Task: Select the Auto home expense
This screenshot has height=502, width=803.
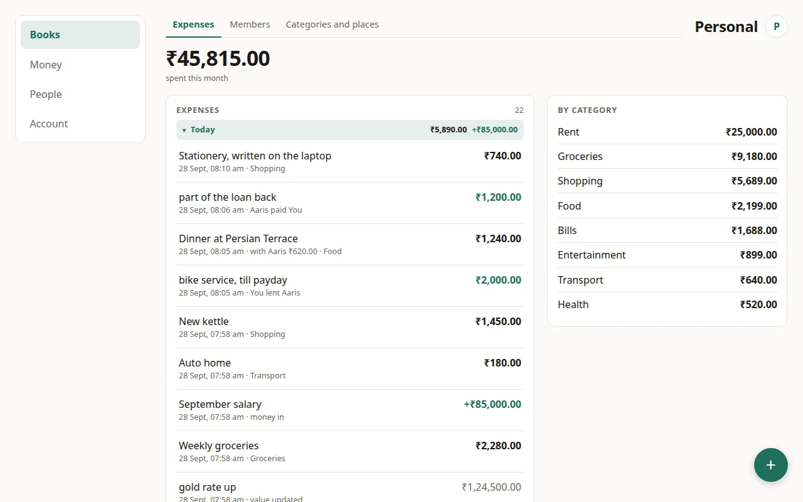Action: (x=350, y=369)
